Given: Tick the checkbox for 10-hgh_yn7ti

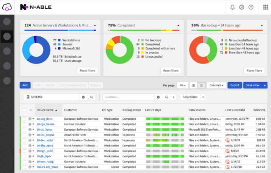Looking at the screenshot, I should [24, 151].
